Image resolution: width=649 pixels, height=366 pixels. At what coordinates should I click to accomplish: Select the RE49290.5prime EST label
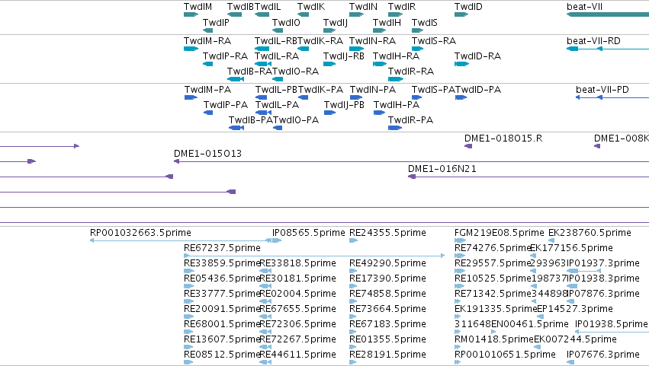(x=387, y=263)
